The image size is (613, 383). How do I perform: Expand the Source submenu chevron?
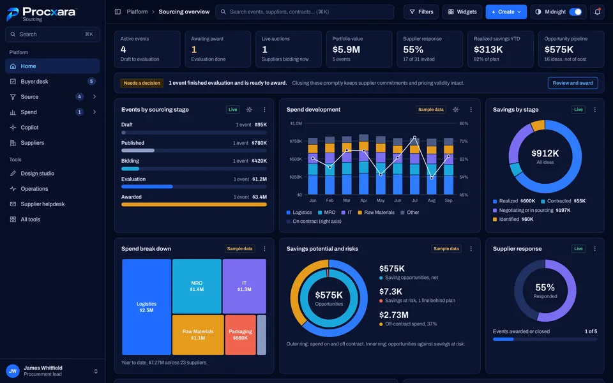tap(95, 96)
